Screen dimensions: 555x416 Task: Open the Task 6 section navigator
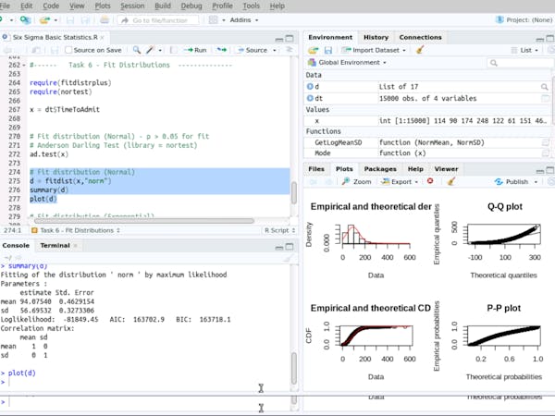tap(76, 230)
